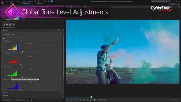Play the video preview
The width and height of the screenshot is (181, 102).
[x=72, y=100]
